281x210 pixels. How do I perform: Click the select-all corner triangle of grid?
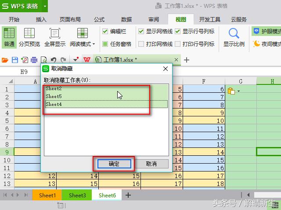coord(11,81)
